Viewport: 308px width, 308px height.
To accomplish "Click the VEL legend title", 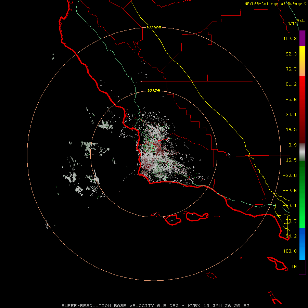I will 300,21.
